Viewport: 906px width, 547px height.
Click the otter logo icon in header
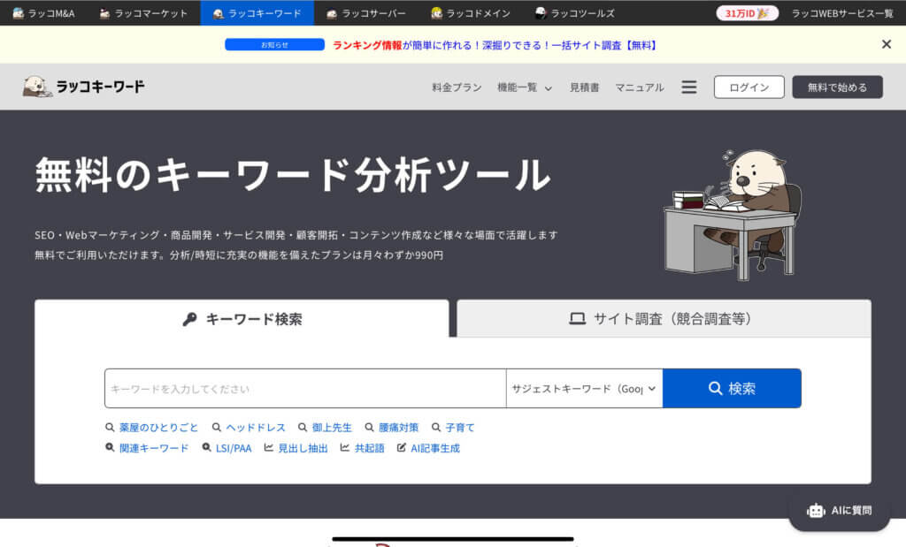click(x=37, y=87)
